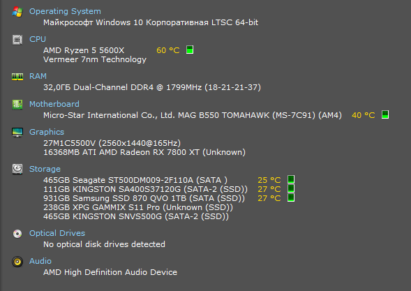
Task: Open the Audio section heading
Action: [40, 261]
